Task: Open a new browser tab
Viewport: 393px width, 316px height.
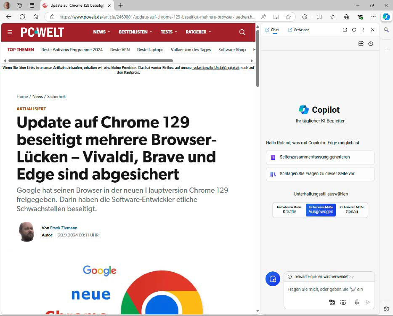Action: coord(121,5)
